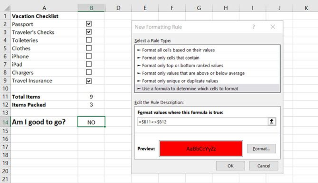Open the Format... button options
The image size is (318, 183).
tap(261, 149)
